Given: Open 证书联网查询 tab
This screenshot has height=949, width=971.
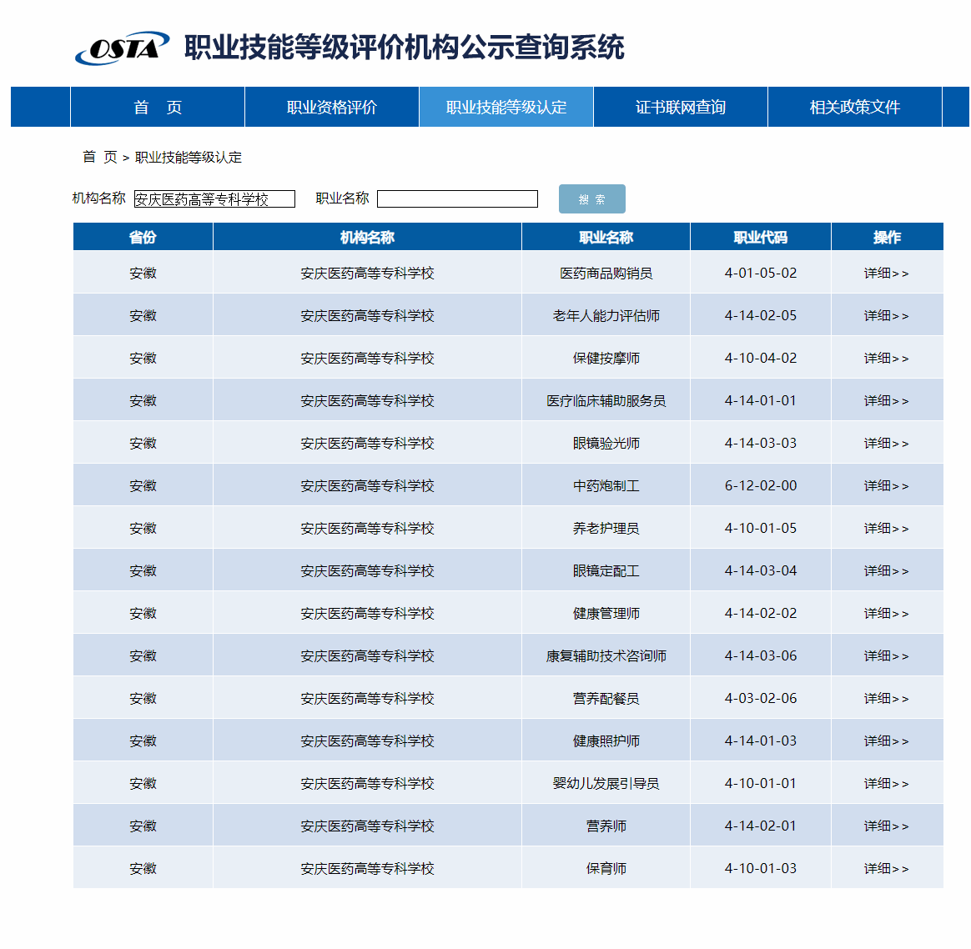Looking at the screenshot, I should (x=681, y=107).
